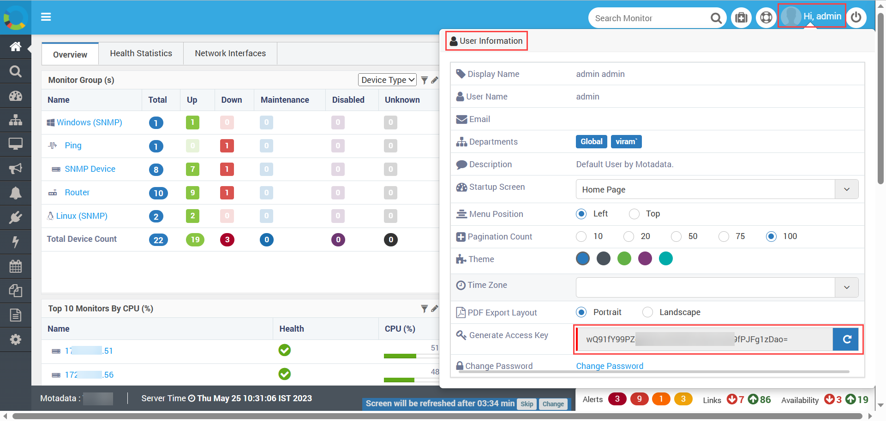This screenshot has height=421, width=886.
Task: Switch to Network Interfaces tab
Action: pos(230,53)
